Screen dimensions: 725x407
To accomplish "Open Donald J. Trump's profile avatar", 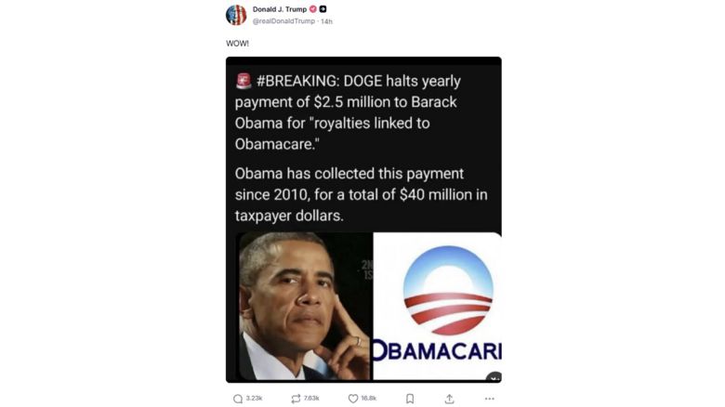I will point(236,15).
